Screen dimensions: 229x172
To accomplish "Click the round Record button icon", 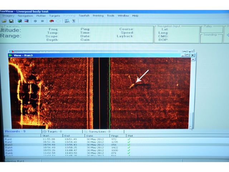I will click(x=35, y=21).
